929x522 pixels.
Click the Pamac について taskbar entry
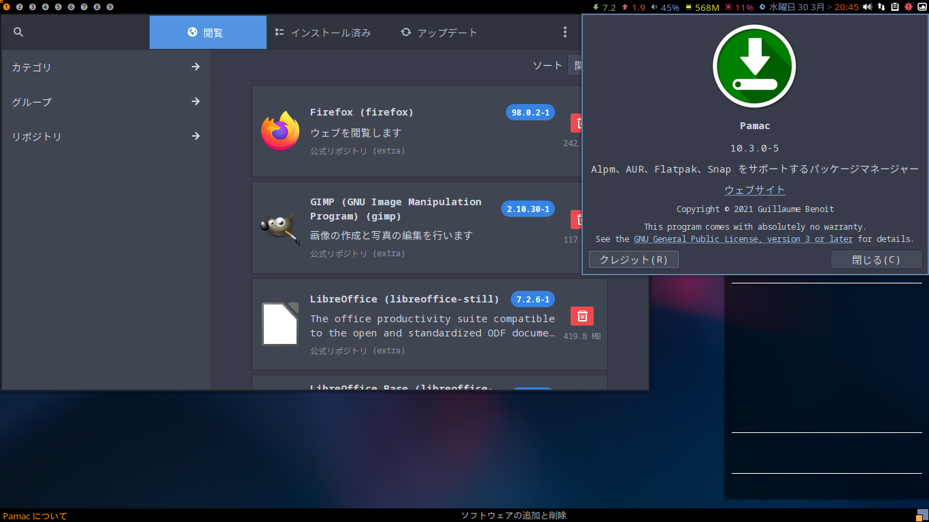click(35, 516)
